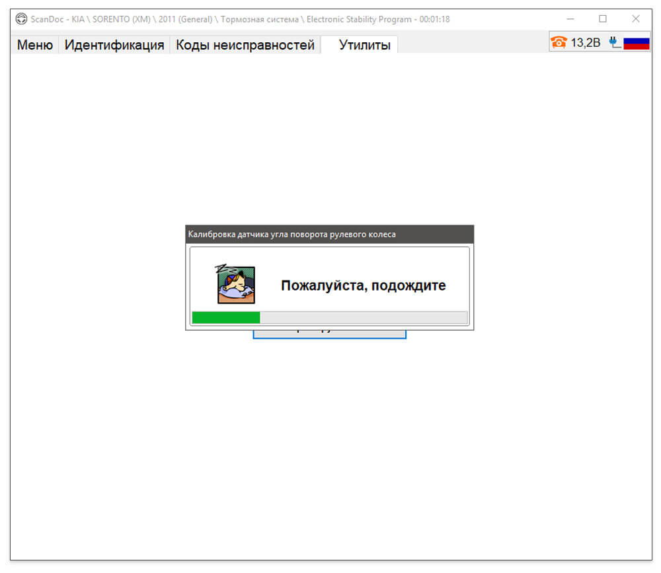Maximize the ScanDoc window
The height and width of the screenshot is (573, 661).
click(603, 19)
